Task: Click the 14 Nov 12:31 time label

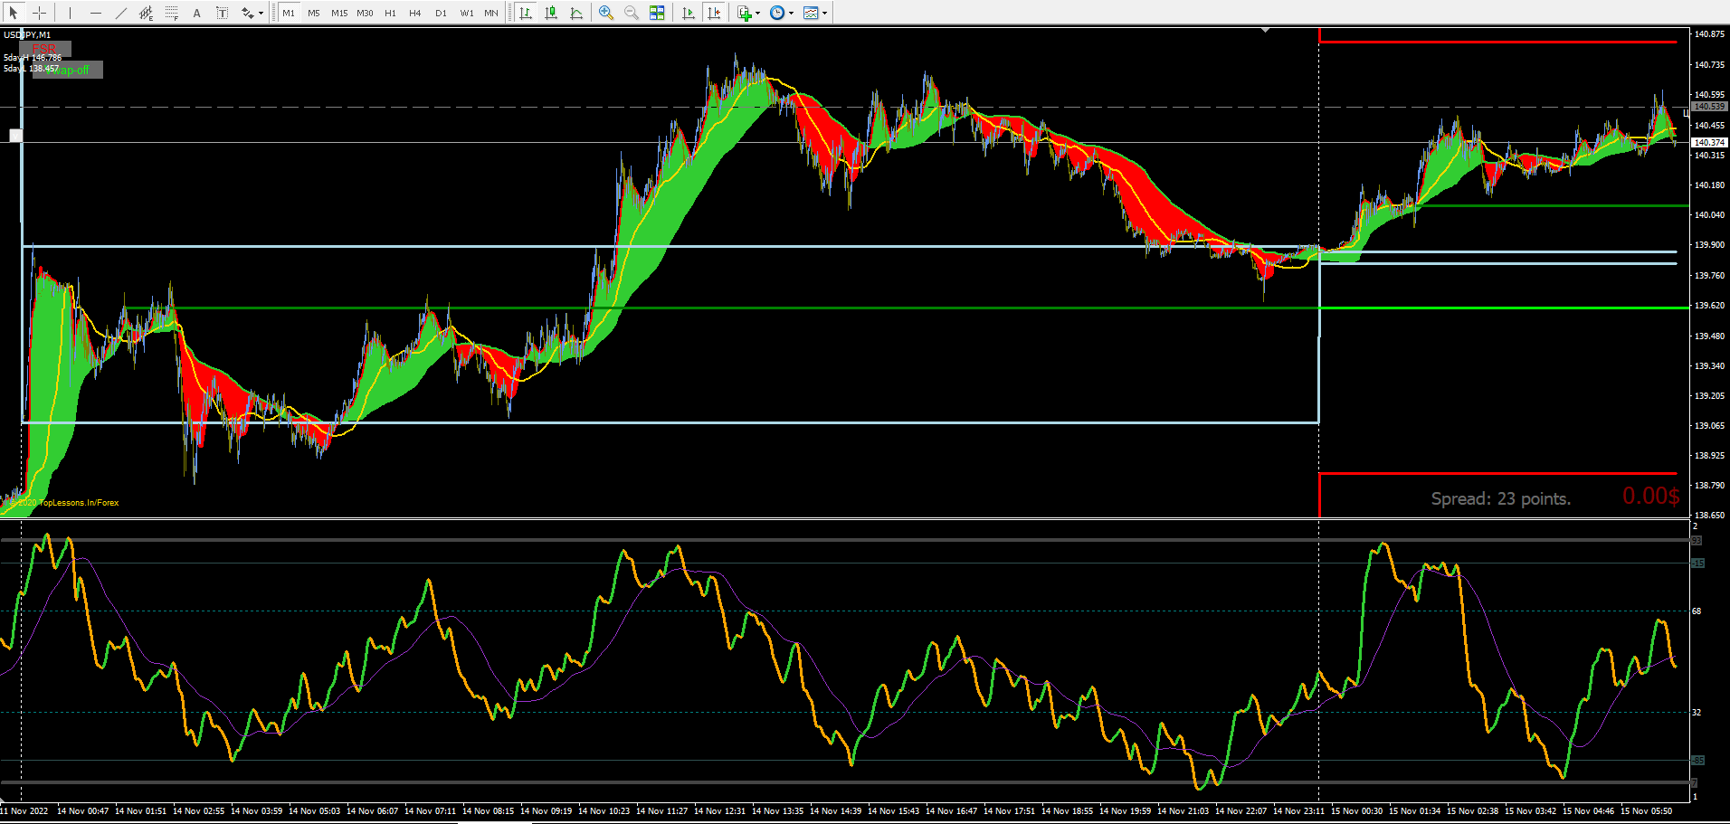Action: pos(719,811)
